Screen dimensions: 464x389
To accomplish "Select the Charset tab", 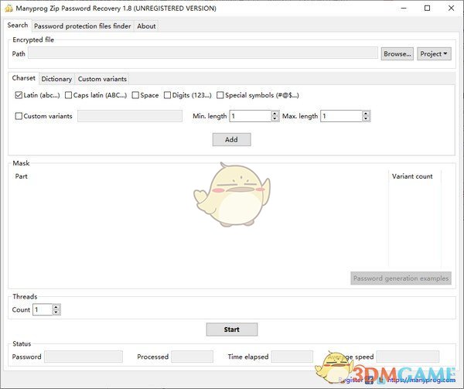I will coord(23,78).
